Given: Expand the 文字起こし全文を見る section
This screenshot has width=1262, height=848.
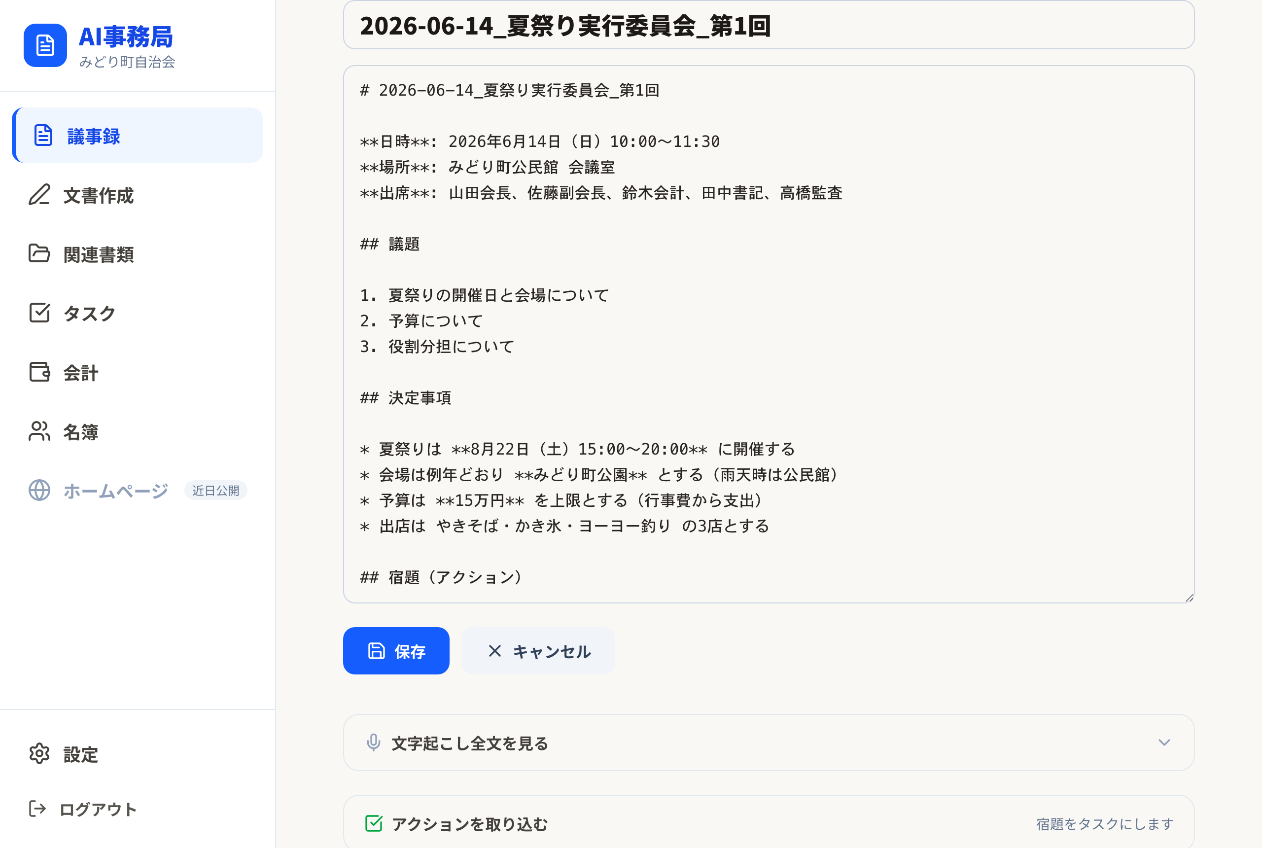Looking at the screenshot, I should click(769, 742).
